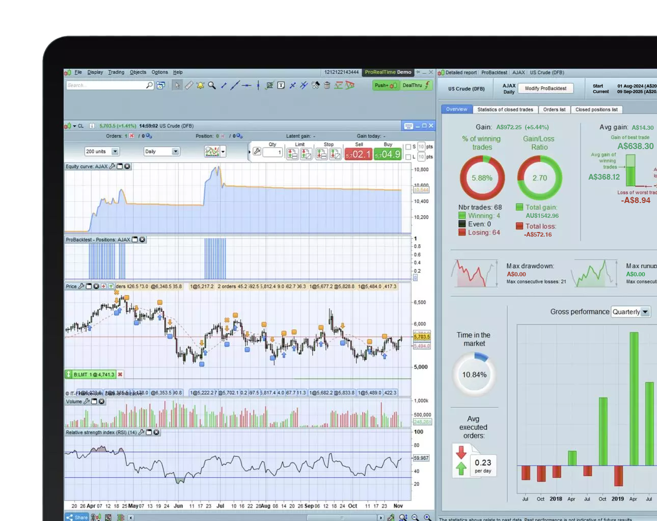The image size is (657, 521).
Task: Open the Trading menu
Action: pos(116,72)
